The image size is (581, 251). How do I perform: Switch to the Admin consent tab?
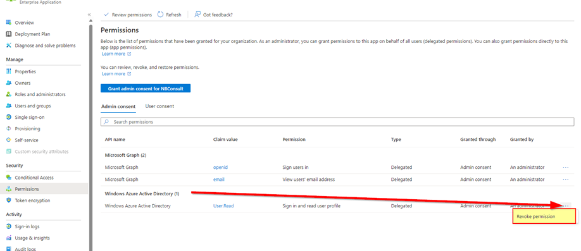click(118, 106)
